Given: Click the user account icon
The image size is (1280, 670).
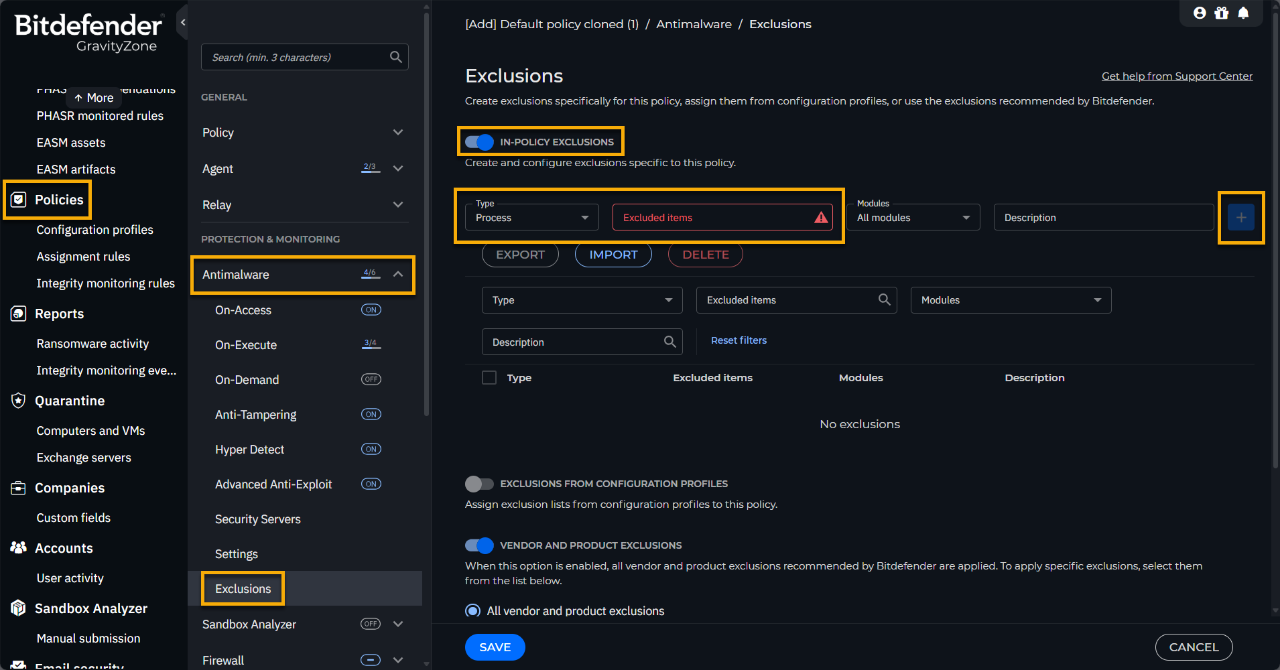Looking at the screenshot, I should pyautogui.click(x=1200, y=13).
